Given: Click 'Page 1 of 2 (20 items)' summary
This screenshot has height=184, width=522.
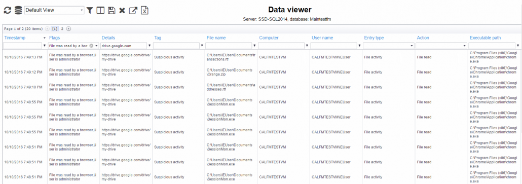Looking at the screenshot, I should click(x=23, y=28).
